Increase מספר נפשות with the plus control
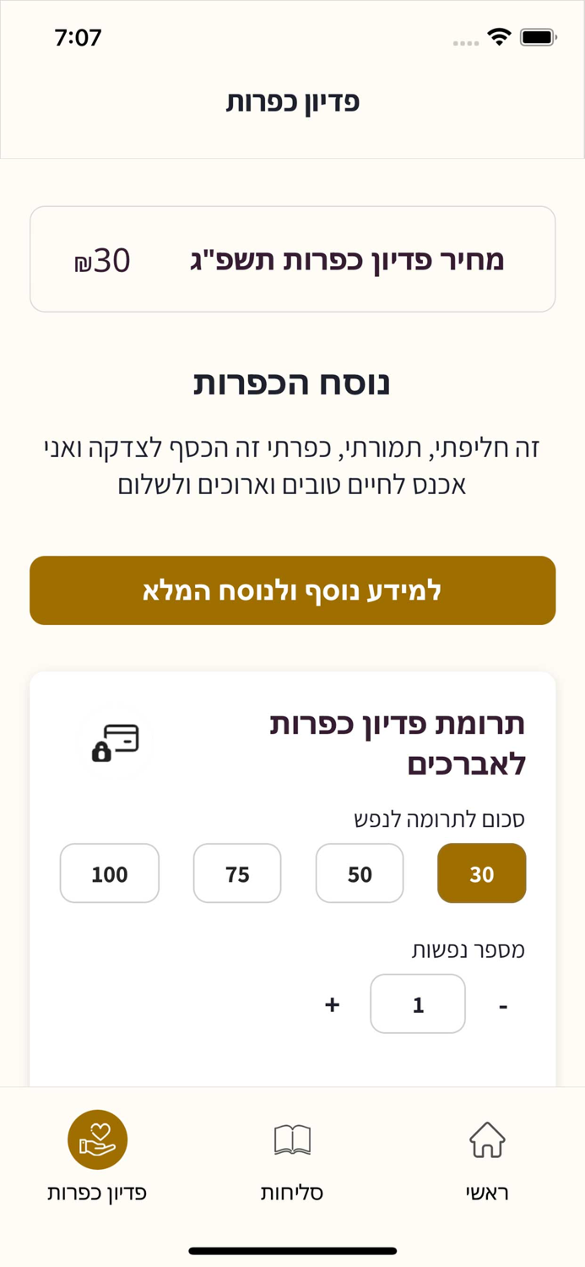Viewport: 585px width, 1267px height. (x=332, y=1004)
